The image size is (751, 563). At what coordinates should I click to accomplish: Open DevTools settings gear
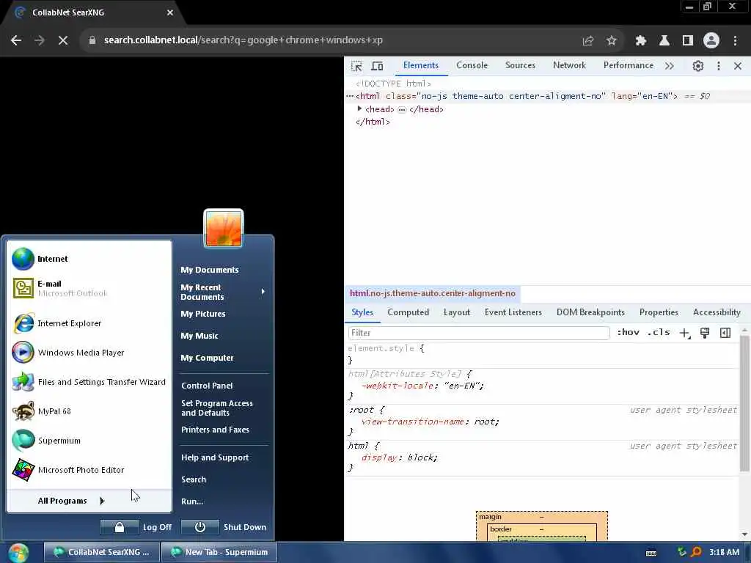pyautogui.click(x=698, y=66)
